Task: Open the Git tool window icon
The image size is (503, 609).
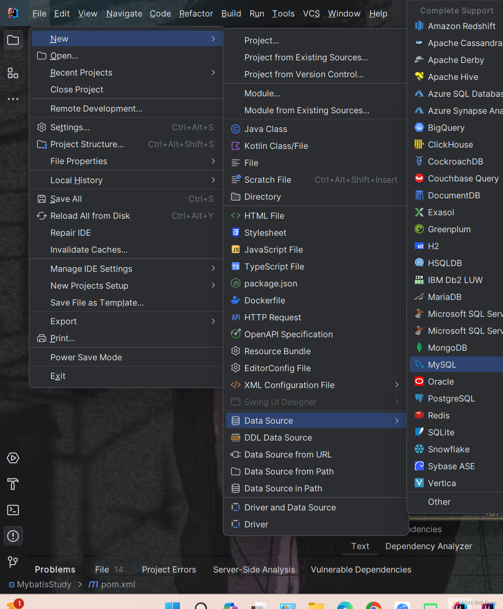Action: pyautogui.click(x=13, y=562)
